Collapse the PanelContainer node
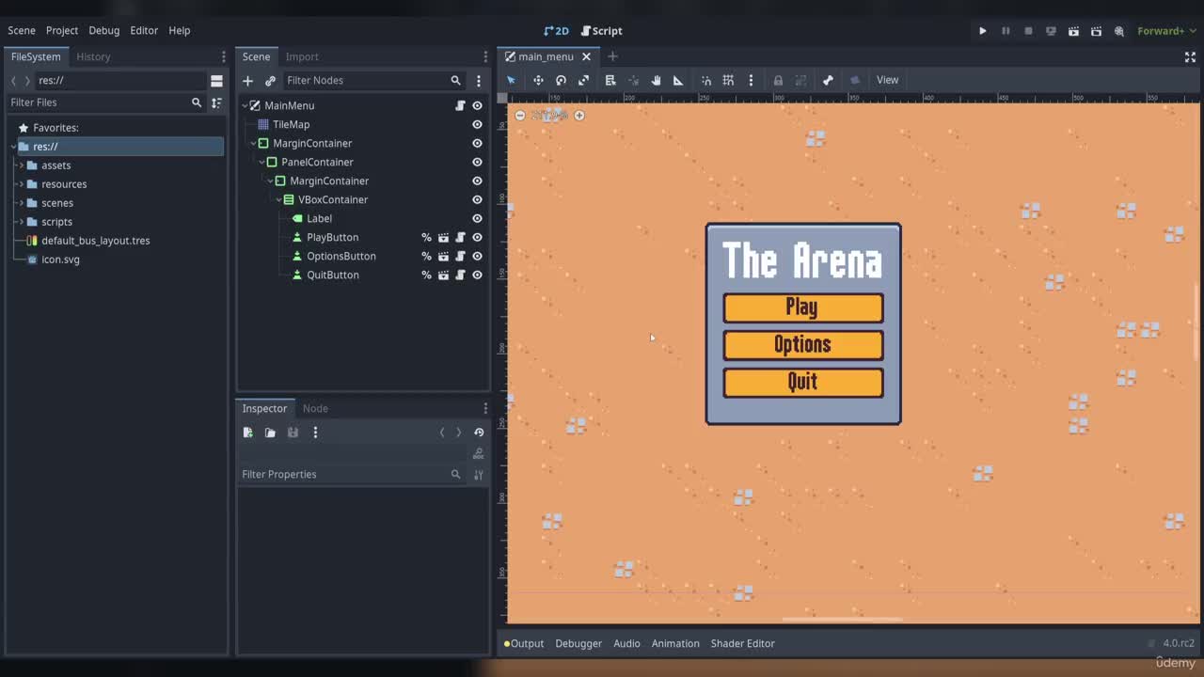 pyautogui.click(x=261, y=162)
